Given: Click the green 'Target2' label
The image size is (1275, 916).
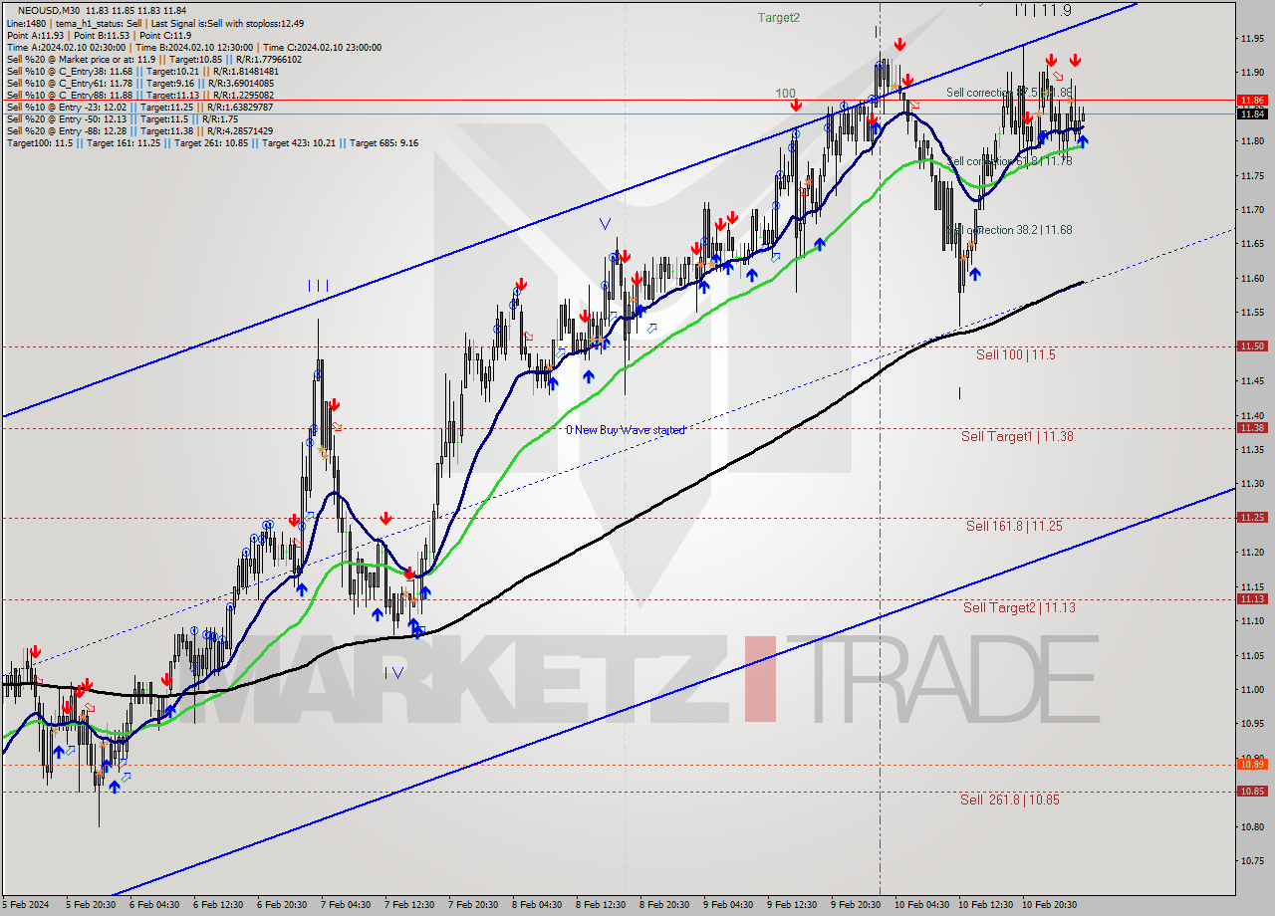Looking at the screenshot, I should point(778,18).
